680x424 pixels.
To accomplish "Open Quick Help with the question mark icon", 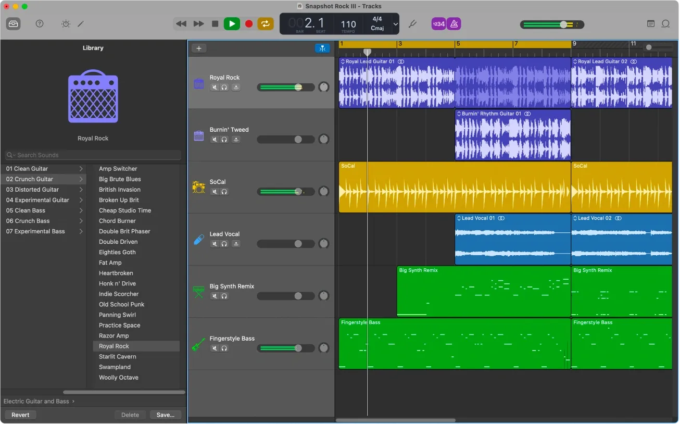I will pos(39,23).
